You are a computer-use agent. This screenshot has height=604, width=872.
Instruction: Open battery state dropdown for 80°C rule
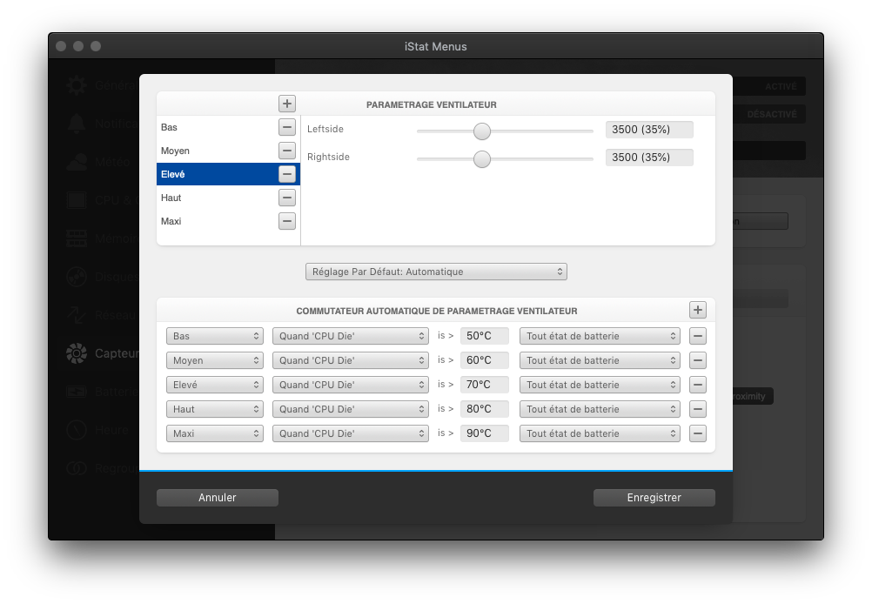(x=600, y=409)
